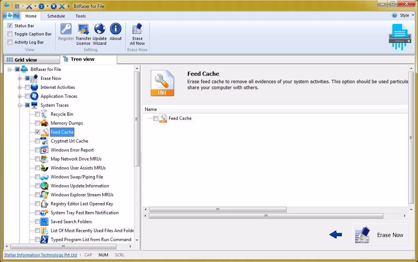Image resolution: width=418 pixels, height=262 pixels.
Task: Collapse the BitRaser for File root node
Action: (9, 69)
